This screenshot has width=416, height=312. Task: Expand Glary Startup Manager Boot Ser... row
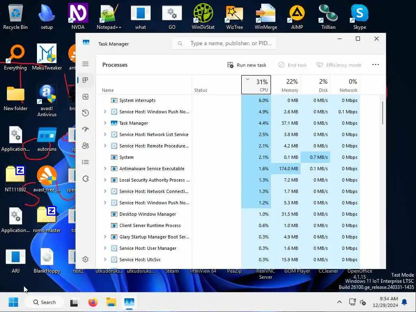pos(105,237)
